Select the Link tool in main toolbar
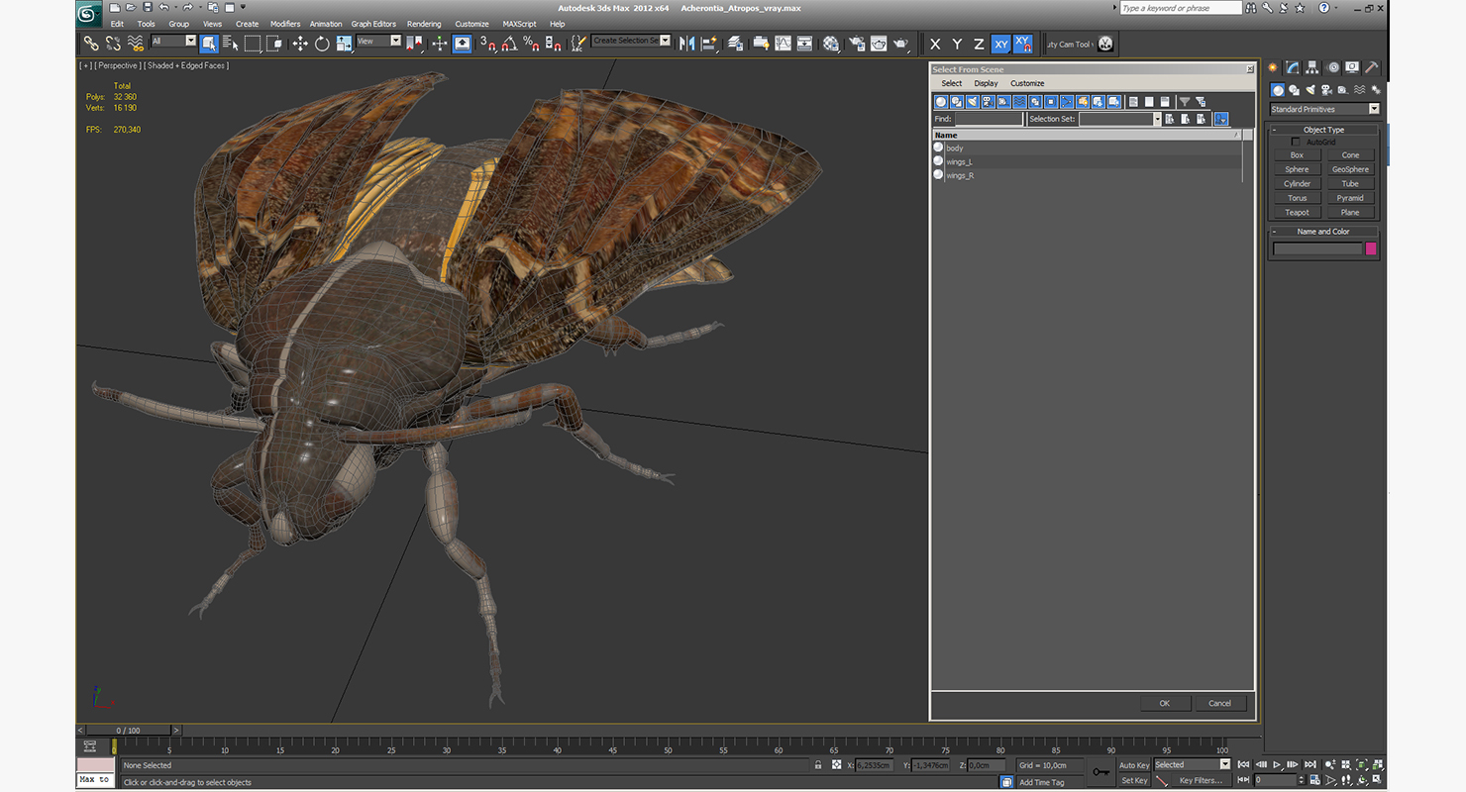This screenshot has width=1466, height=792. [91, 44]
